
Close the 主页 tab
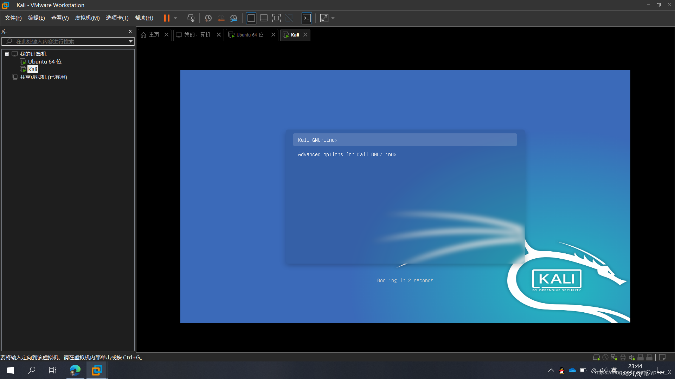pos(167,34)
